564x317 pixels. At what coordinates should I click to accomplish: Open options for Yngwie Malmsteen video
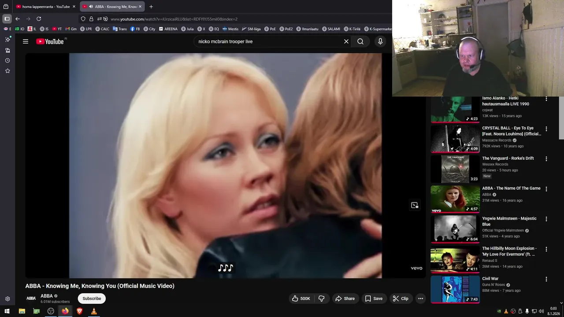pos(546,219)
